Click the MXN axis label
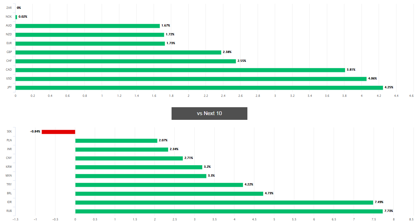Screen dimensions: 418x222 point(9,176)
